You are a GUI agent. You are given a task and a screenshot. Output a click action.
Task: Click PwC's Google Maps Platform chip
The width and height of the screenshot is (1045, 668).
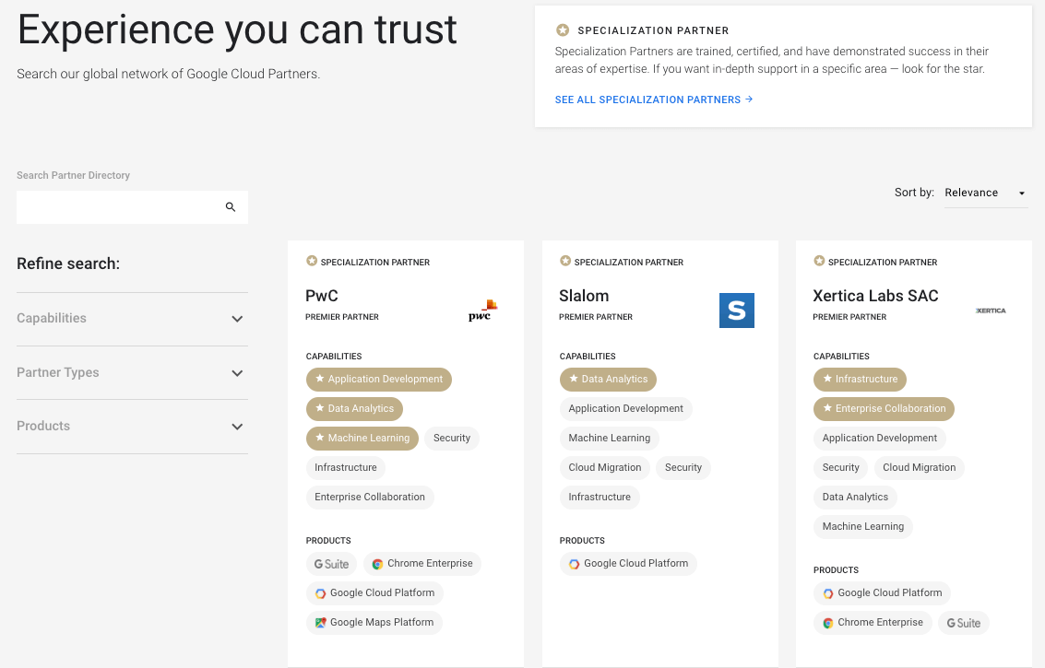[x=374, y=623]
